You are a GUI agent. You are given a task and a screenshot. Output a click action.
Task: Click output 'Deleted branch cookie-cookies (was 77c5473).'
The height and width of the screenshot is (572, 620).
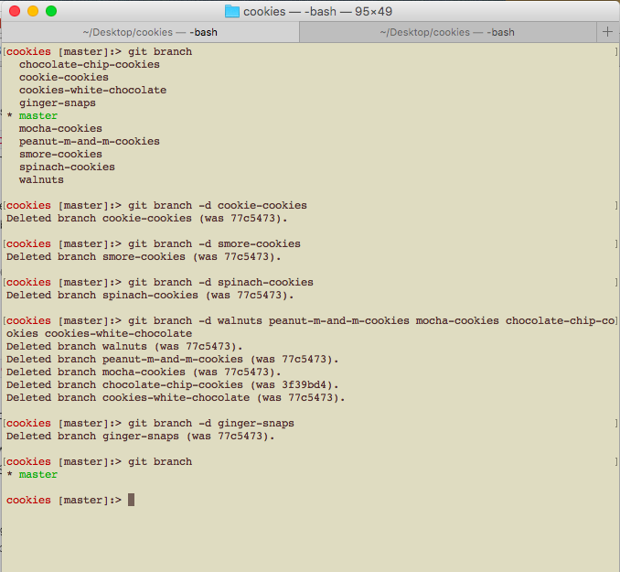[x=146, y=218]
